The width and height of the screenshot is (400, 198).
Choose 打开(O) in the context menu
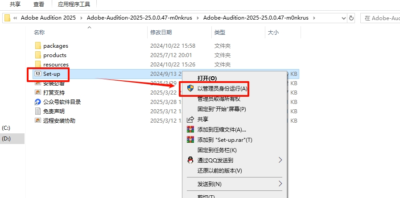207,78
